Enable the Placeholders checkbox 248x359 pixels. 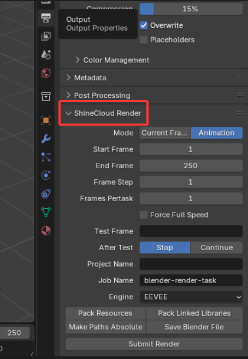(x=144, y=40)
